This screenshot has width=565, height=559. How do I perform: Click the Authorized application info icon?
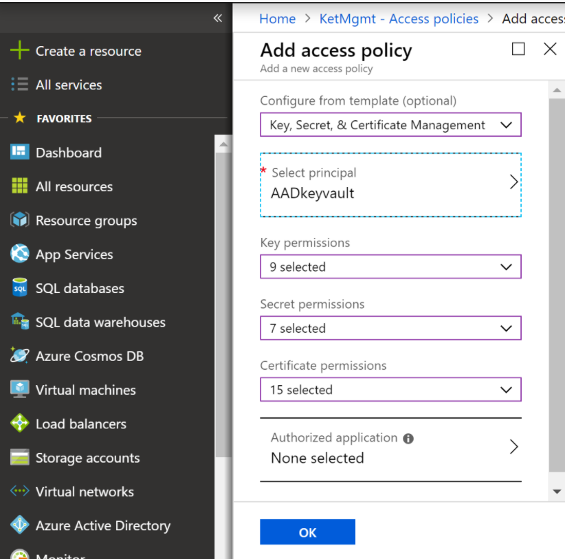click(408, 439)
